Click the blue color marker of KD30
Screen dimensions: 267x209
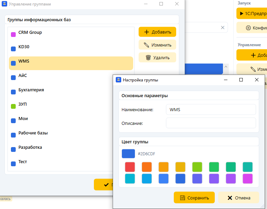[x=13, y=49]
